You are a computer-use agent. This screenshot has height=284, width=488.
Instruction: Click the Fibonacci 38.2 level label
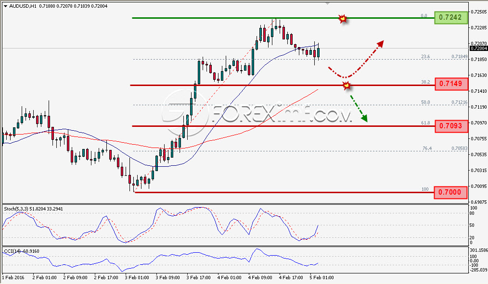(x=425, y=82)
